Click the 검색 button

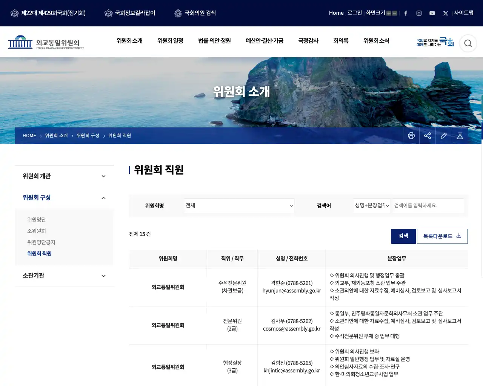click(x=403, y=236)
